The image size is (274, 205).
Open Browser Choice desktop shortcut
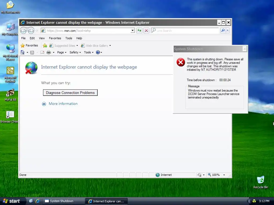pyautogui.click(x=10, y=117)
